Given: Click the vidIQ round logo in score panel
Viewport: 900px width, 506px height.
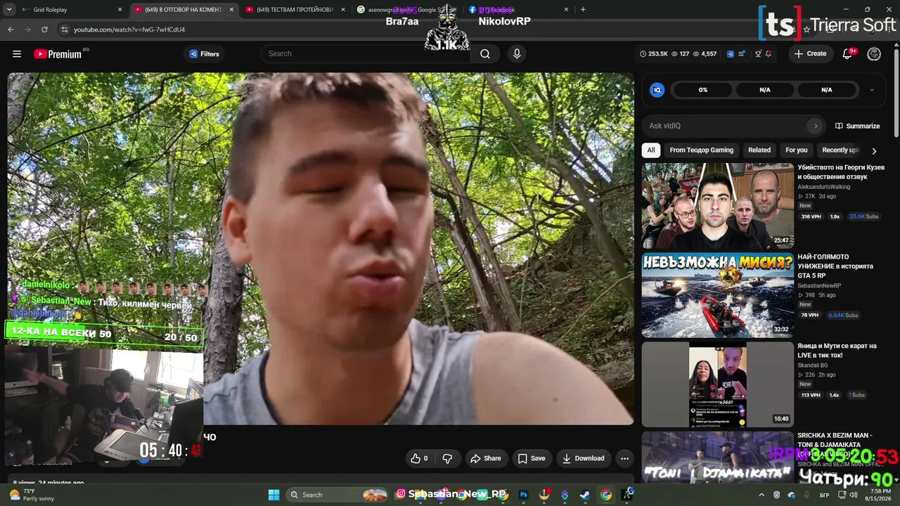Looking at the screenshot, I should pos(657,90).
